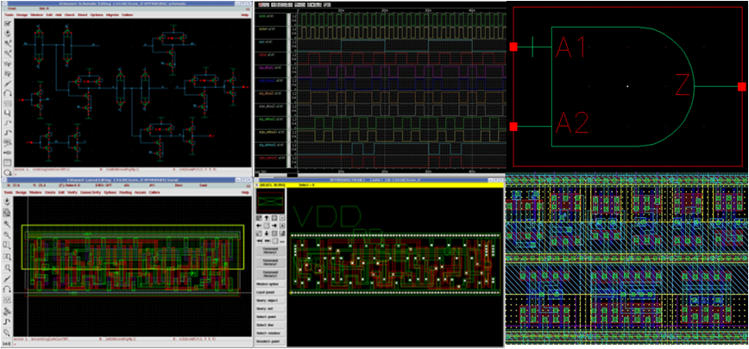Click the Layer panel button

269,294
